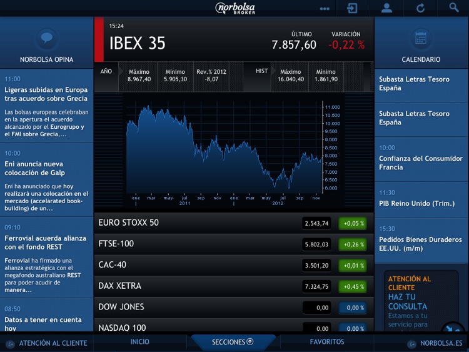Select the first 'Subasta Letras Tesoro España' event
Image resolution: width=469 pixels, height=352 pixels.
[421, 86]
